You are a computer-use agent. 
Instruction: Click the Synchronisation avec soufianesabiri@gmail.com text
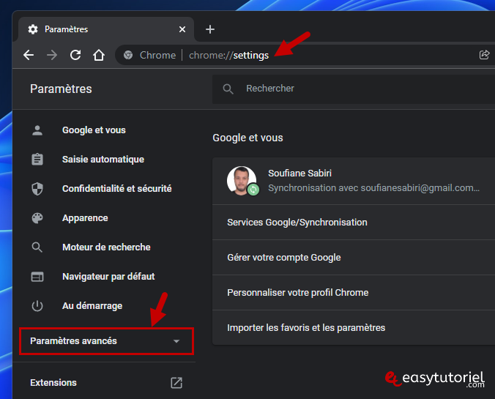pos(373,188)
